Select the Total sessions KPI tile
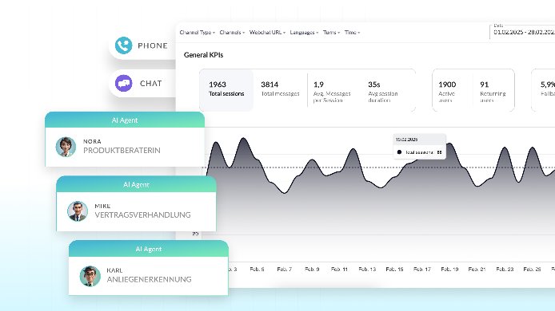Screen dimensions: 555x311 click(226, 90)
